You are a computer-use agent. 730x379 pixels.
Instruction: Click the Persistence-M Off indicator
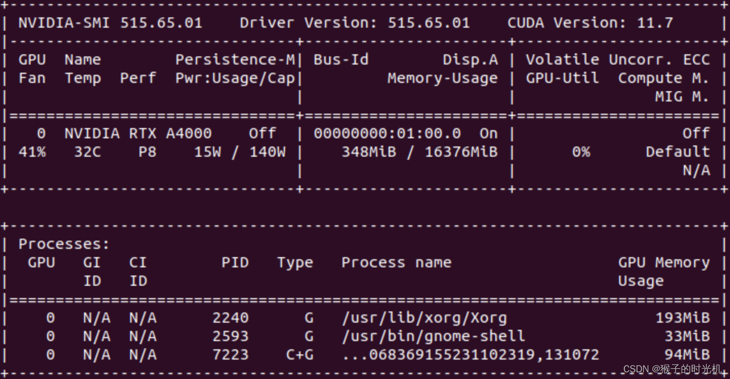pyautogui.click(x=261, y=133)
